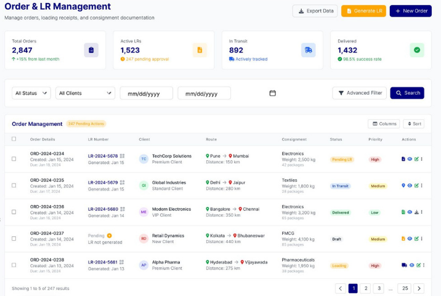Open more options menu for ORD-2024-0237
441x296 pixels.
pyautogui.click(x=422, y=238)
